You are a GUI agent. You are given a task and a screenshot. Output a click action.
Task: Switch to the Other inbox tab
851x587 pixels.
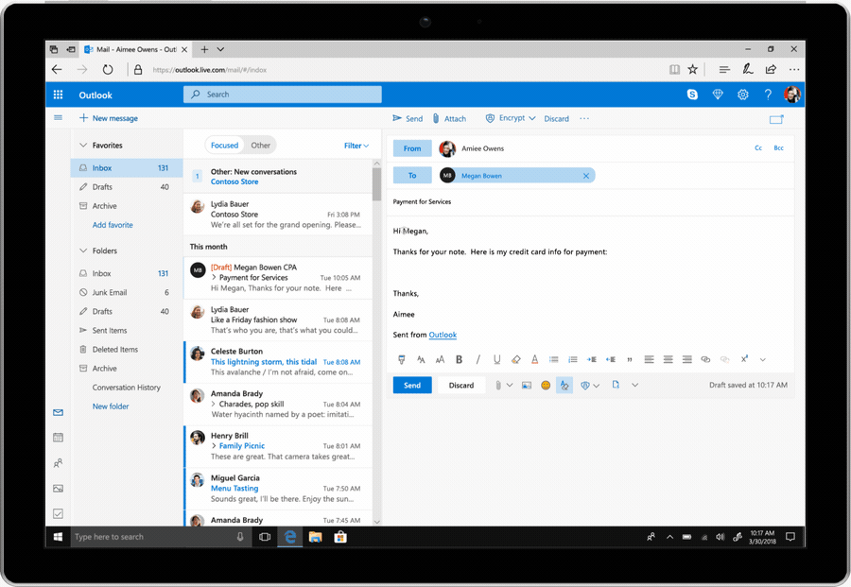coord(260,145)
